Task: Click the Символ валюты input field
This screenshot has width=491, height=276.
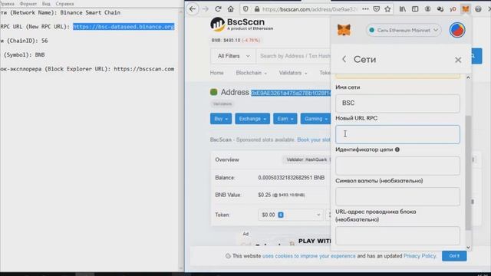Action: click(397, 196)
